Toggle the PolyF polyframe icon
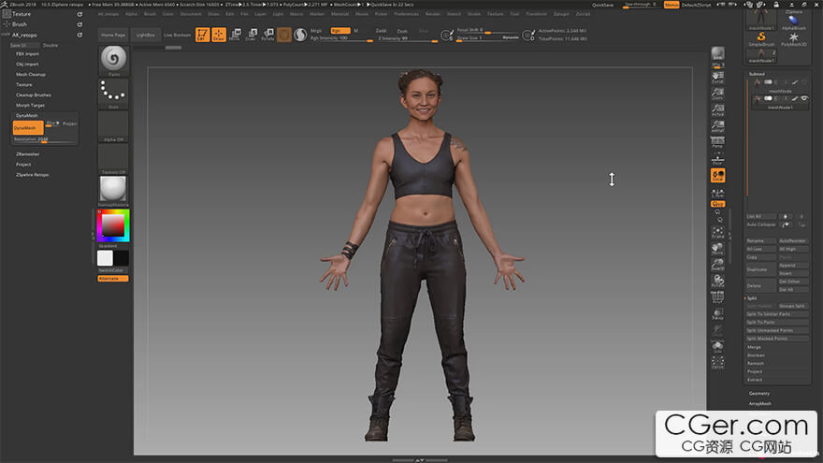Image resolution: width=823 pixels, height=463 pixels. [x=717, y=297]
